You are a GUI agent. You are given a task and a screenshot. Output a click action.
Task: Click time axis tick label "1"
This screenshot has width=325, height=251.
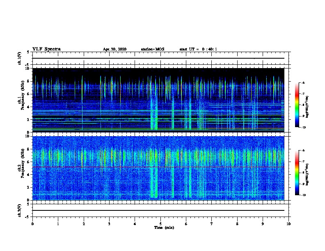(x=58, y=224)
